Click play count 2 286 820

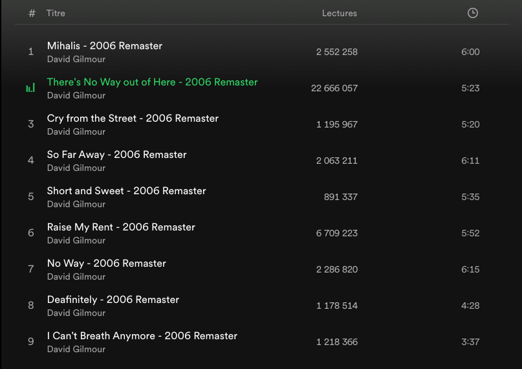[x=337, y=270]
